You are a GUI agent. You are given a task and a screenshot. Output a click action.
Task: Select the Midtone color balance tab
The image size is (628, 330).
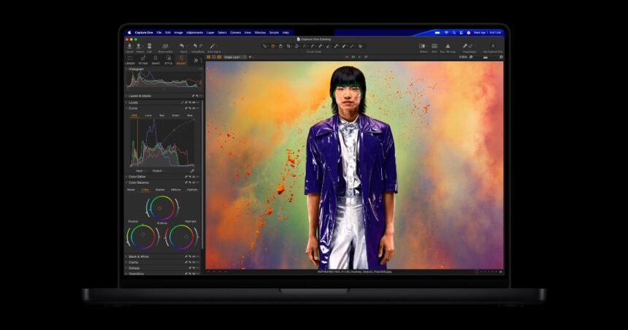[x=176, y=190]
